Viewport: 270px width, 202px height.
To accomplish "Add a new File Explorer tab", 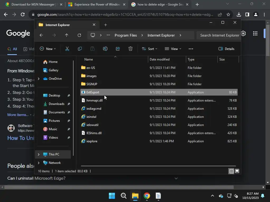I will tap(105, 25).
